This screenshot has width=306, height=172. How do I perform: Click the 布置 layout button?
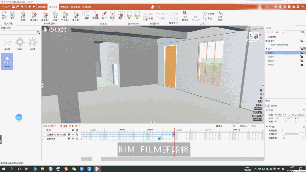pos(148,18)
